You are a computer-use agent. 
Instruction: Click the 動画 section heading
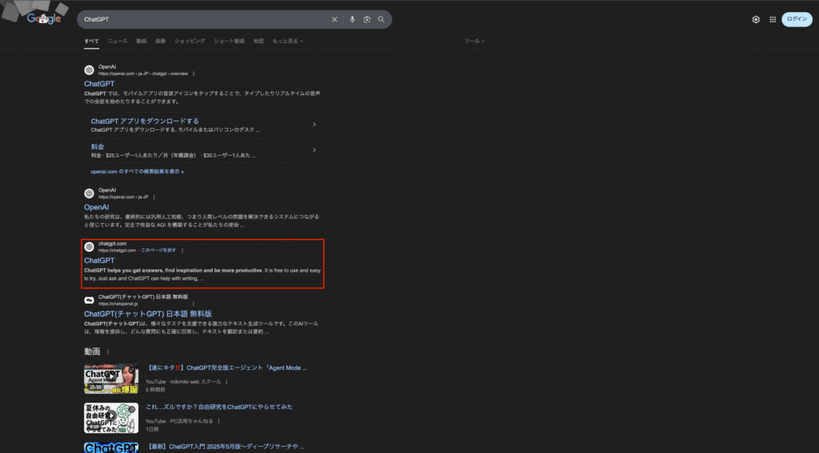pyautogui.click(x=92, y=352)
